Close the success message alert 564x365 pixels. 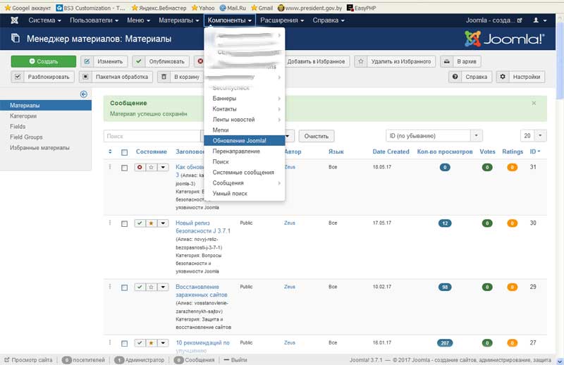coord(534,103)
